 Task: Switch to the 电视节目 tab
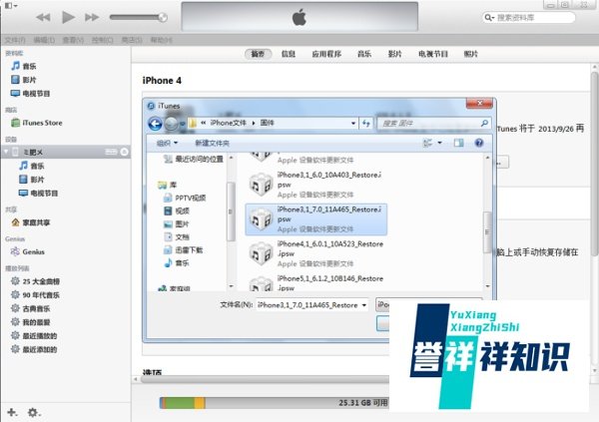click(433, 54)
